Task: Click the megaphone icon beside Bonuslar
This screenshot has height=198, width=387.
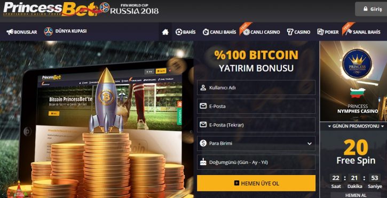Action: (x=10, y=32)
